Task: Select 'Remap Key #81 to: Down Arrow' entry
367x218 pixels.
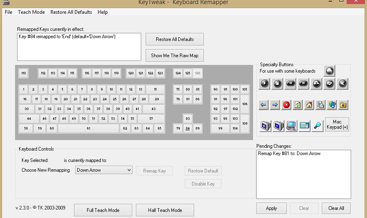Action: (x=289, y=153)
